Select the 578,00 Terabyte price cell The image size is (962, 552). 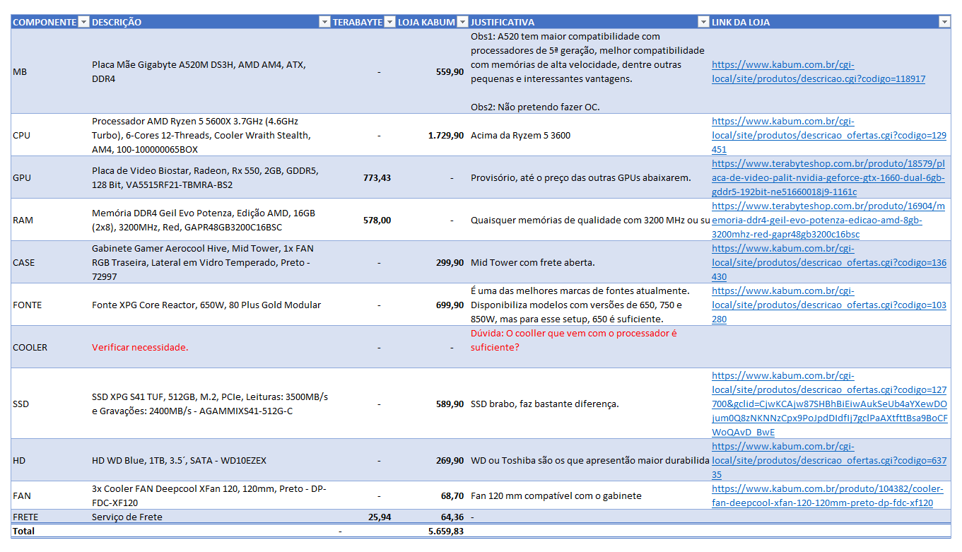(363, 220)
